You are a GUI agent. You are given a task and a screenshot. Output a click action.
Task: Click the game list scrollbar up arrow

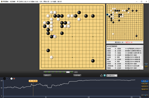click(142, 46)
